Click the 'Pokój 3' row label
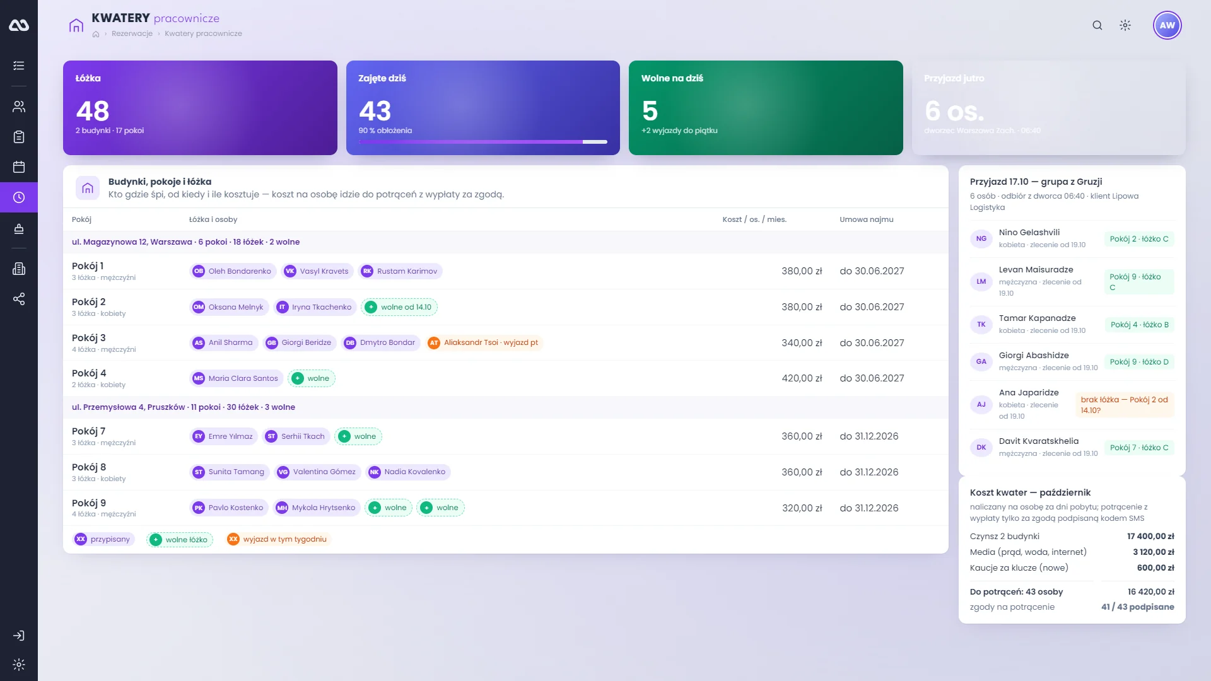This screenshot has height=681, width=1211. [89, 338]
